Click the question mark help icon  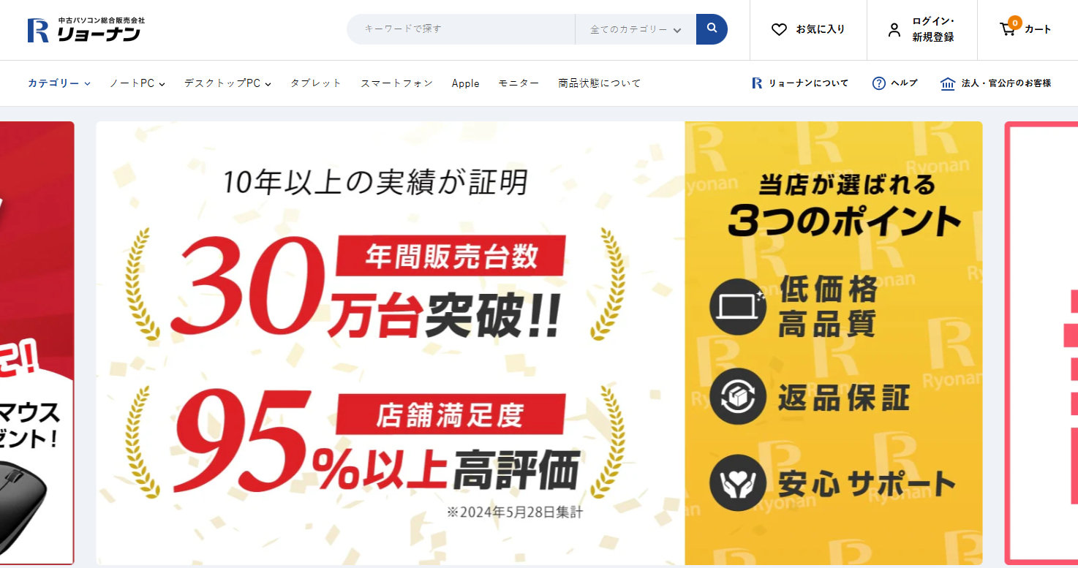point(879,83)
